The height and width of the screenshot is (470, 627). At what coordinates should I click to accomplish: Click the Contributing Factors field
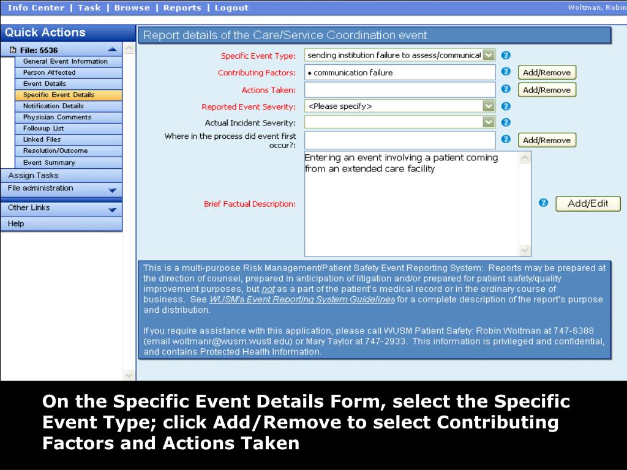click(400, 72)
